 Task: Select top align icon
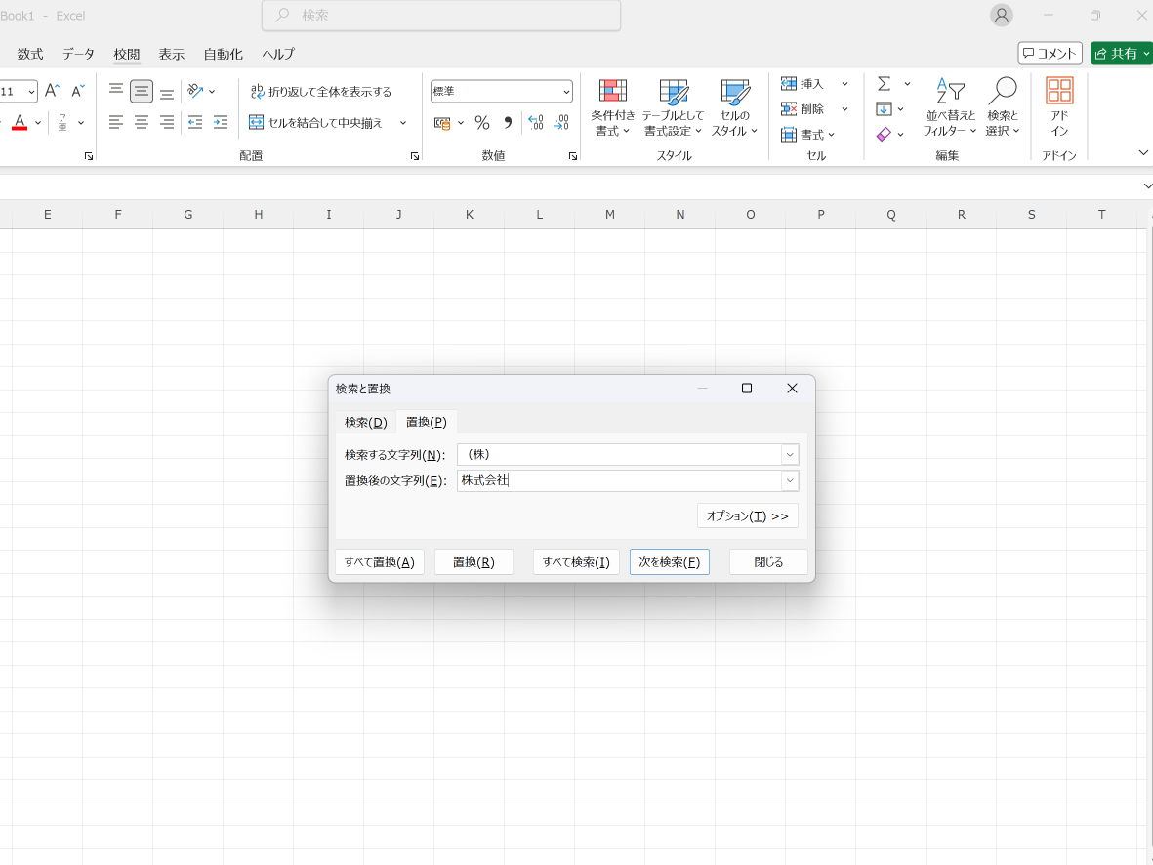click(x=116, y=91)
